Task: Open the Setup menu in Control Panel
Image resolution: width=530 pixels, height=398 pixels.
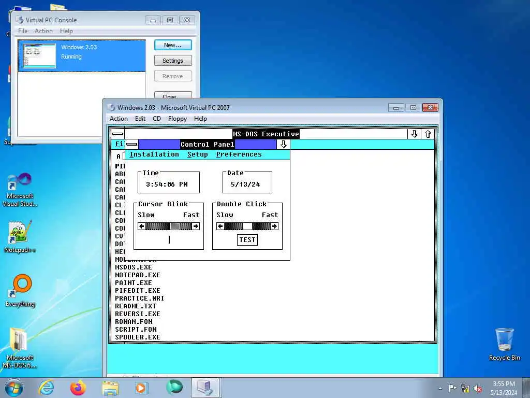Action: 197,154
